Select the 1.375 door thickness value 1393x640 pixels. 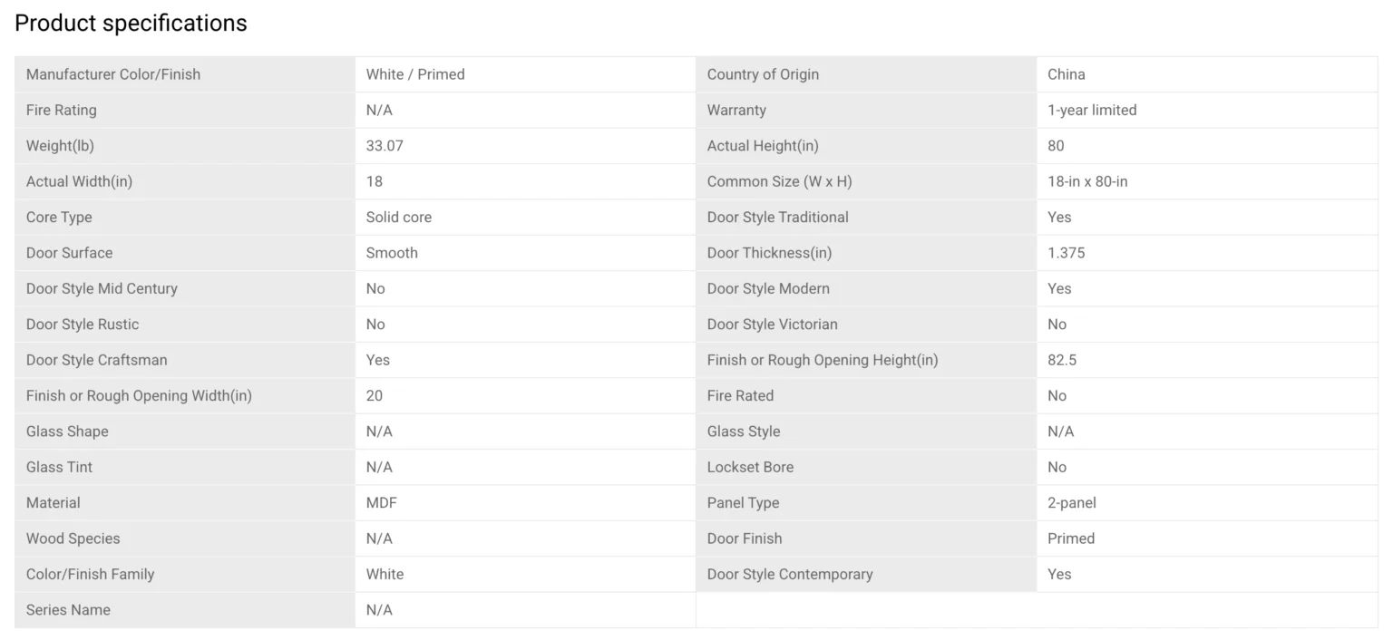click(x=1066, y=253)
